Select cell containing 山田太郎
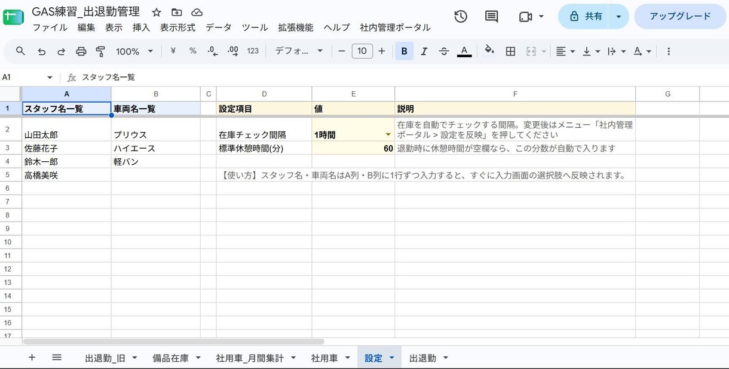This screenshot has height=369, width=729. point(66,130)
